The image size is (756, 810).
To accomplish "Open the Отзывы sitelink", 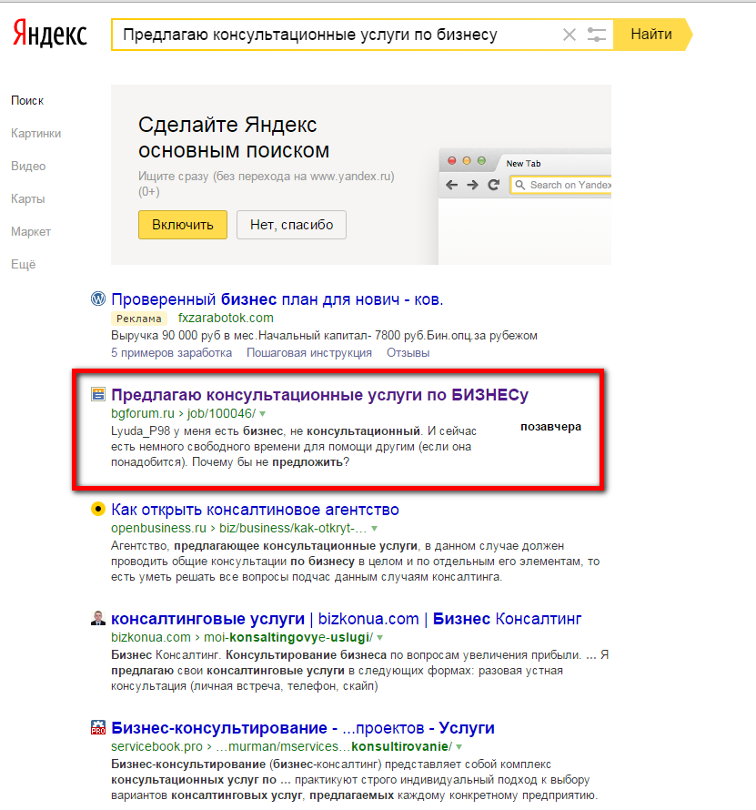I will pos(408,353).
